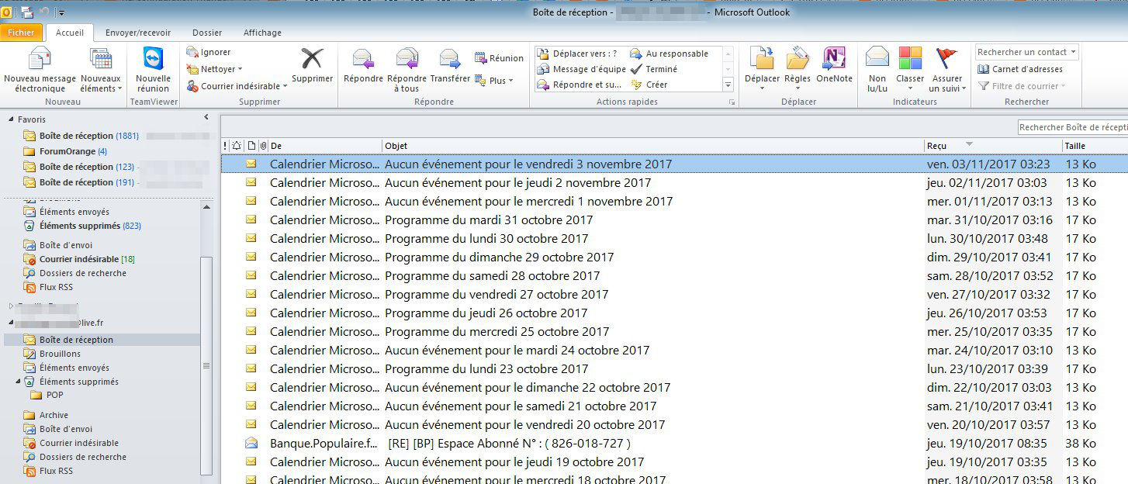Sort messages by the De column
Image resolution: width=1128 pixels, height=484 pixels.
tap(324, 146)
